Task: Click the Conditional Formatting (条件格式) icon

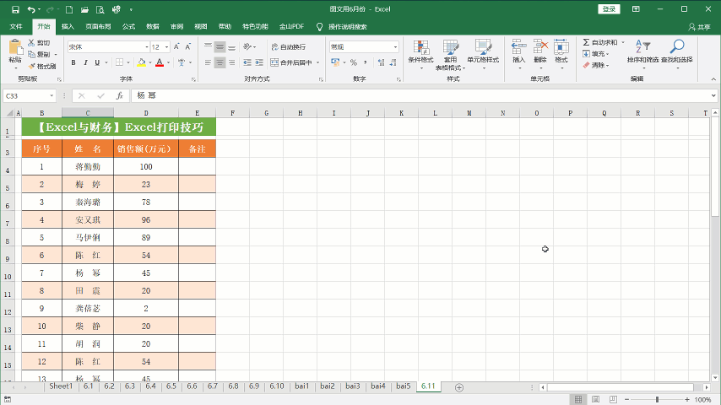Action: pos(420,47)
